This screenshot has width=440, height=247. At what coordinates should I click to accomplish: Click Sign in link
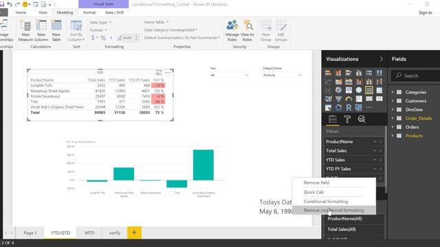425,12
